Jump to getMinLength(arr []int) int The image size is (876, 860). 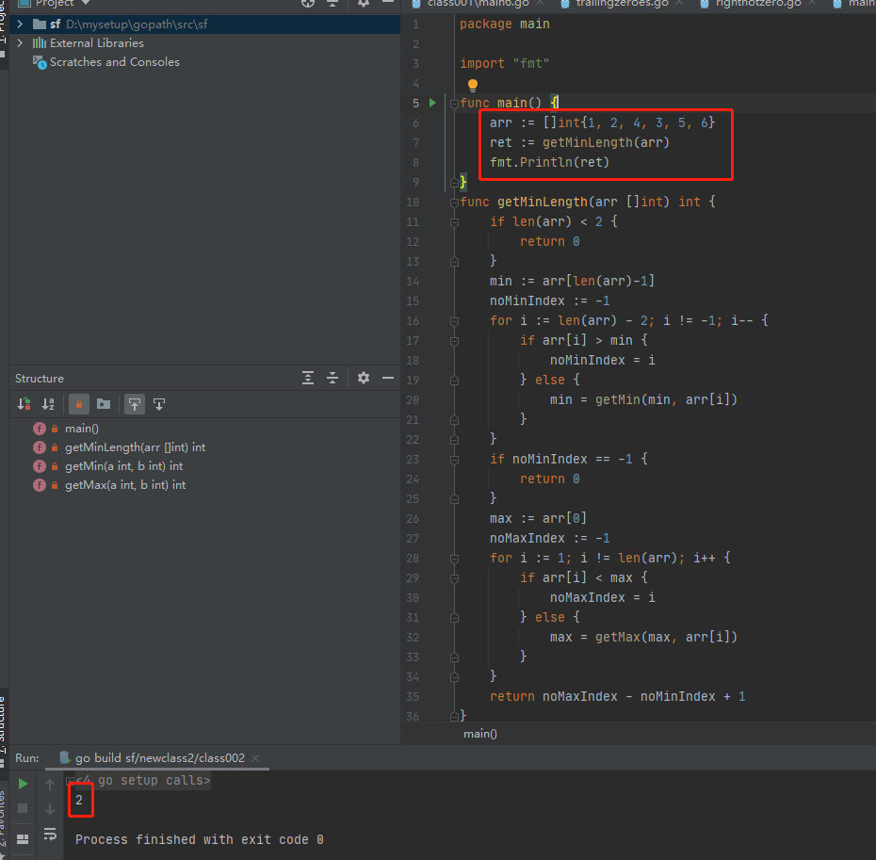pyautogui.click(x=136, y=447)
